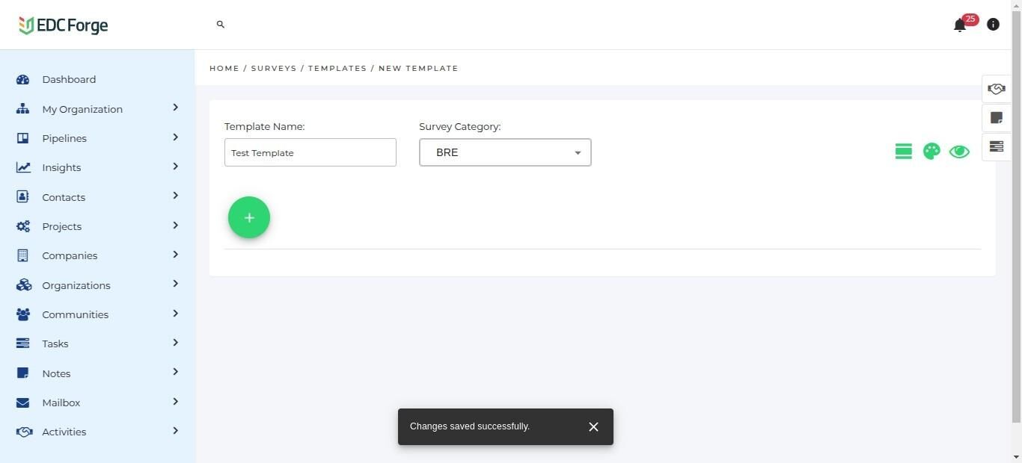Expand the Pipelines sidebar chevron
This screenshot has width=1022, height=463.
[x=175, y=137]
